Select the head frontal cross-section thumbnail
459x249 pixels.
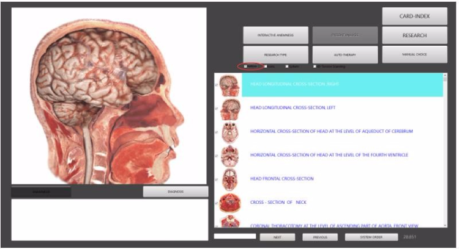[x=229, y=180]
